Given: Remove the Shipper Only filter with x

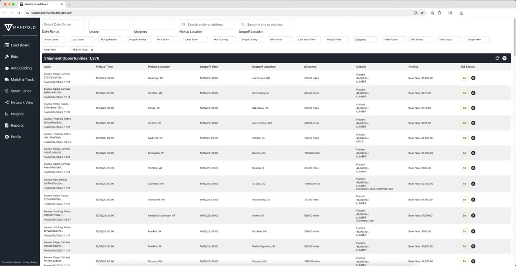Looking at the screenshot, I should point(92,49).
